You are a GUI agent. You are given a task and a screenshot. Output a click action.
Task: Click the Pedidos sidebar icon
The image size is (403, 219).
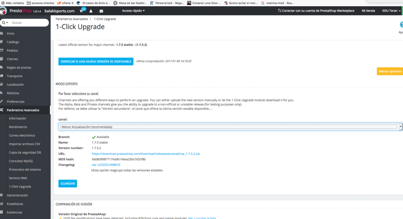click(x=1, y=51)
